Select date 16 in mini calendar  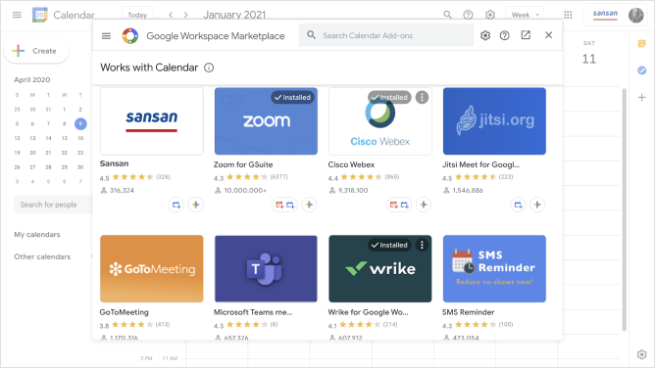tap(80, 138)
